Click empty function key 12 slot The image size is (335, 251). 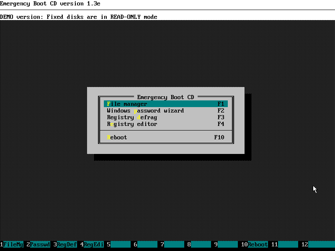point(322,244)
